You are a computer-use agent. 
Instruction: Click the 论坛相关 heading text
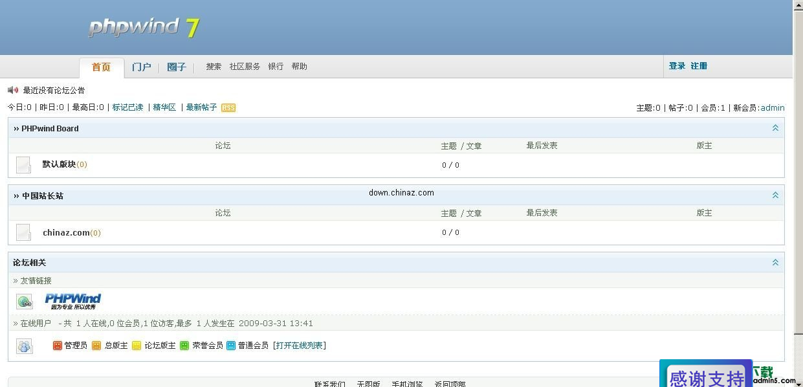tap(30, 263)
